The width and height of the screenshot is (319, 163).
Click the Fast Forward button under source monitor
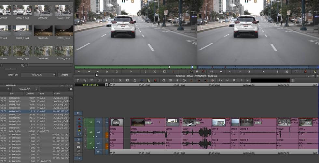point(89,71)
